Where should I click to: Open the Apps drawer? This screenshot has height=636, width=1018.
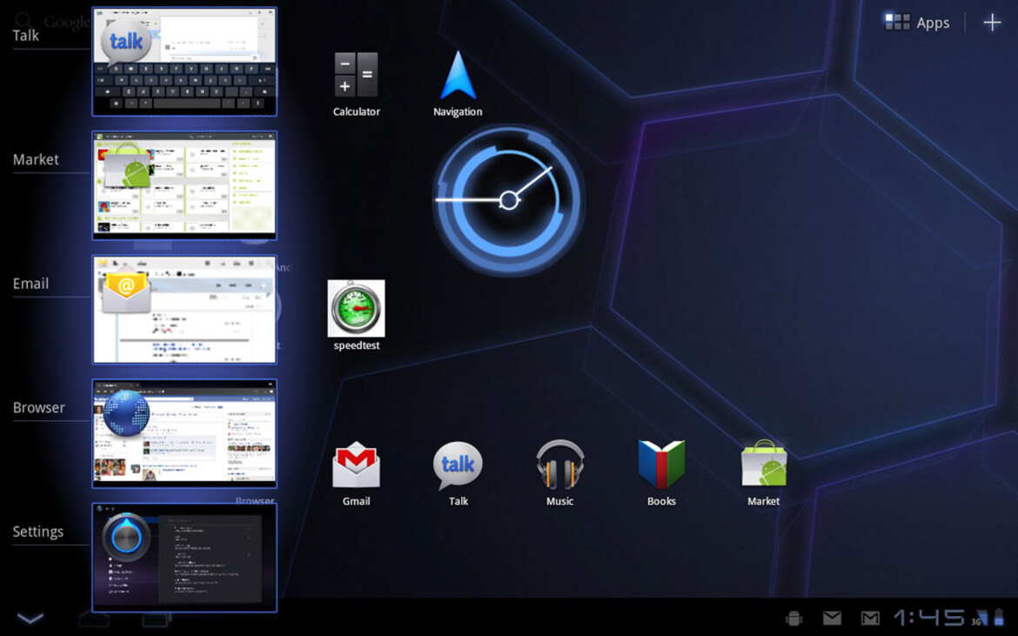917,23
